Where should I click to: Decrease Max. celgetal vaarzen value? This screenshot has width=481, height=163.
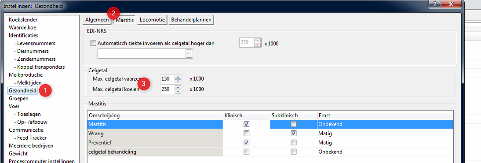click(x=178, y=81)
